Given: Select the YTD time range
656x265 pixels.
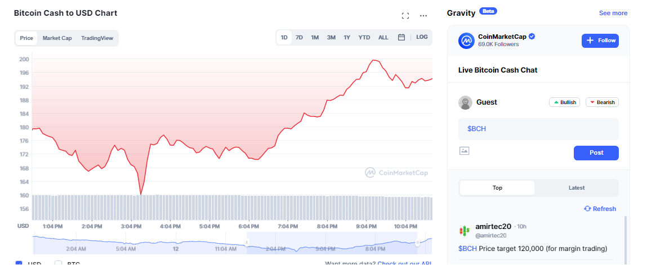Looking at the screenshot, I should (364, 37).
